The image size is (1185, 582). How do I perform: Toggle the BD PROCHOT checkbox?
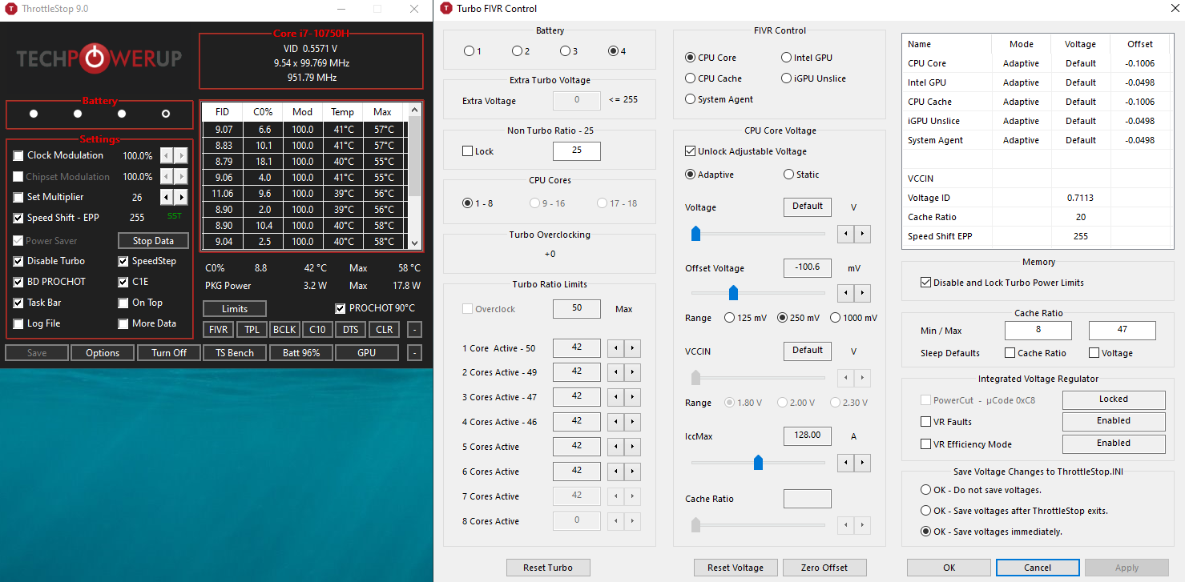coord(18,282)
